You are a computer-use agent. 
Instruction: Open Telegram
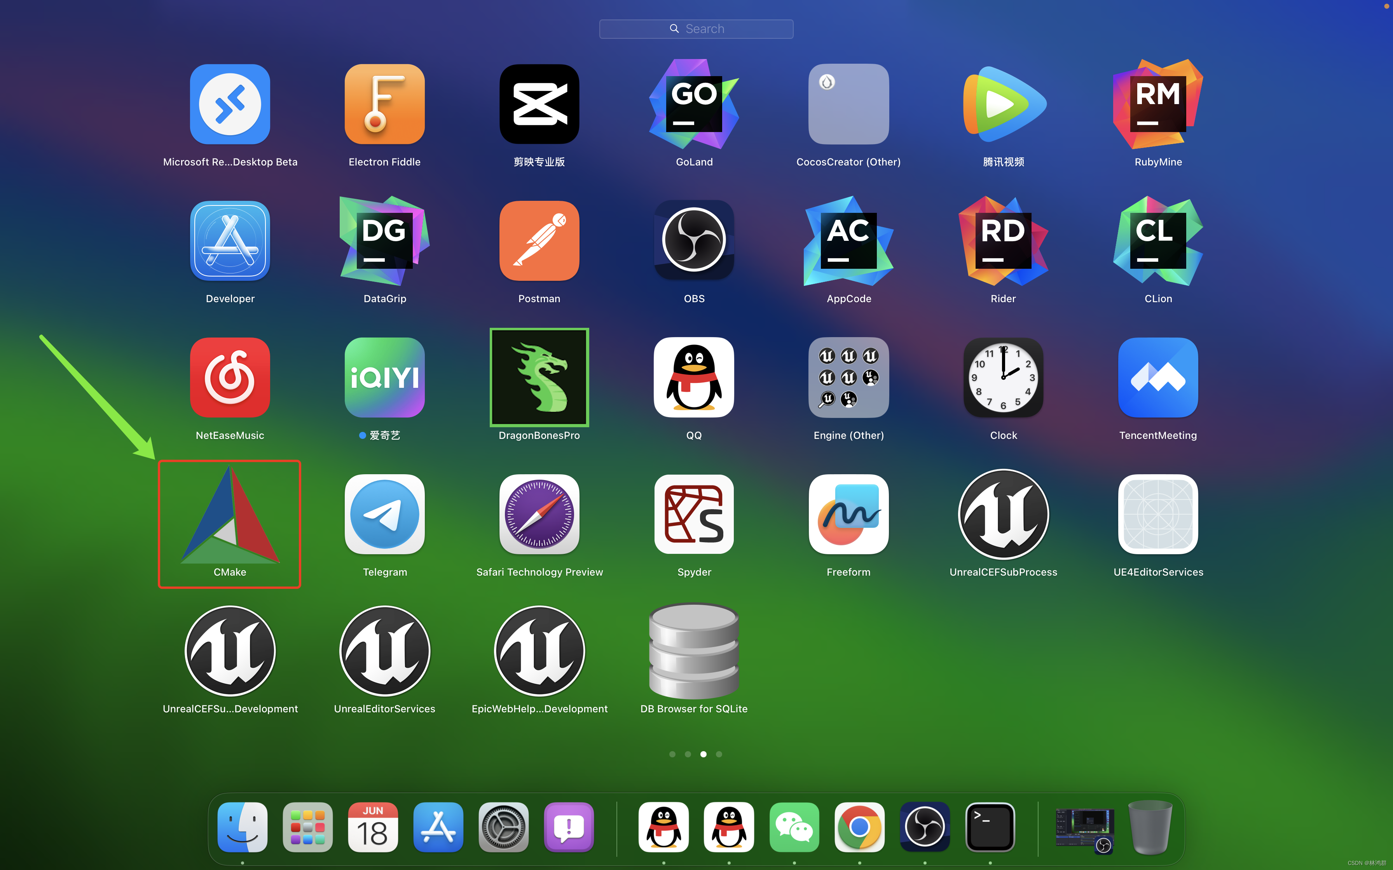point(384,514)
